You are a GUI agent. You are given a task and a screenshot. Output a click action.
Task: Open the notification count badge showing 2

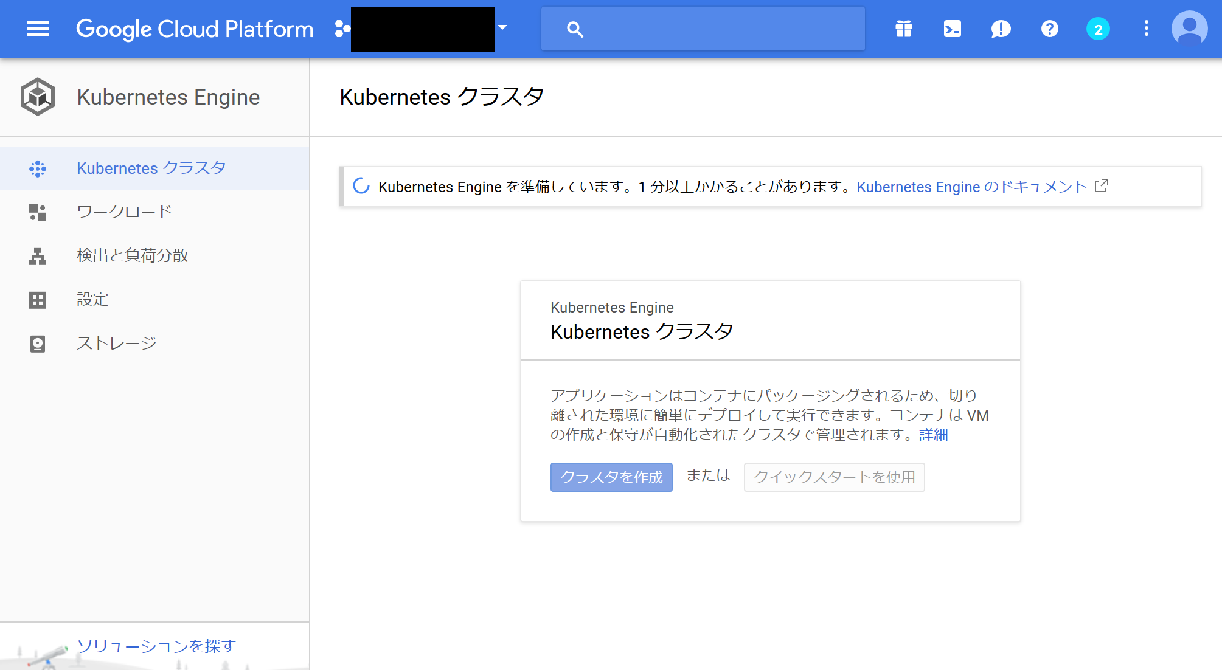pyautogui.click(x=1097, y=29)
